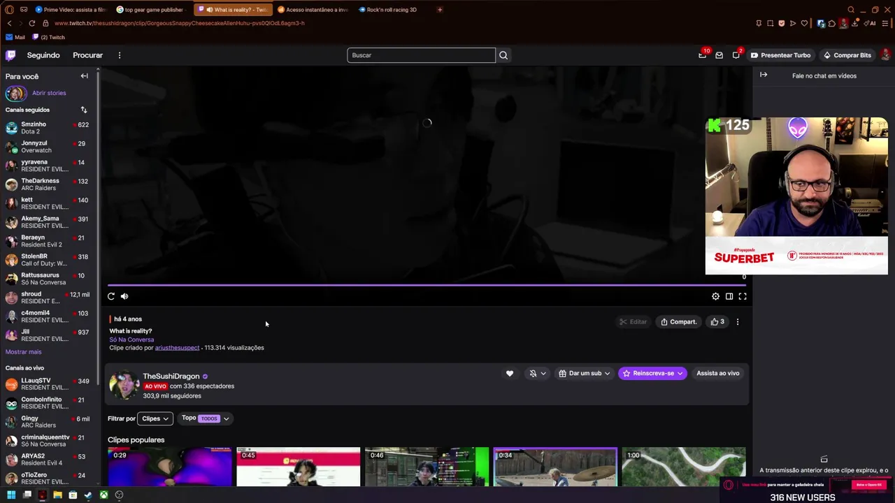The width and height of the screenshot is (895, 503).
Task: Collapse the Para você sidebar arrow
Action: point(85,76)
